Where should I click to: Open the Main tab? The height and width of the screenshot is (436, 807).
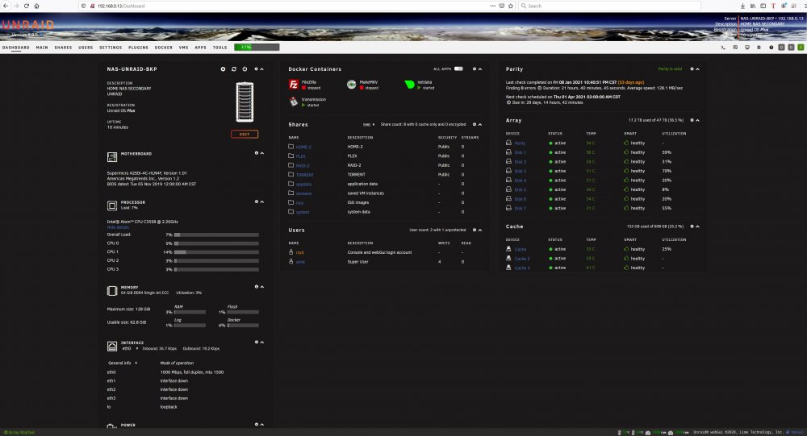click(x=42, y=48)
